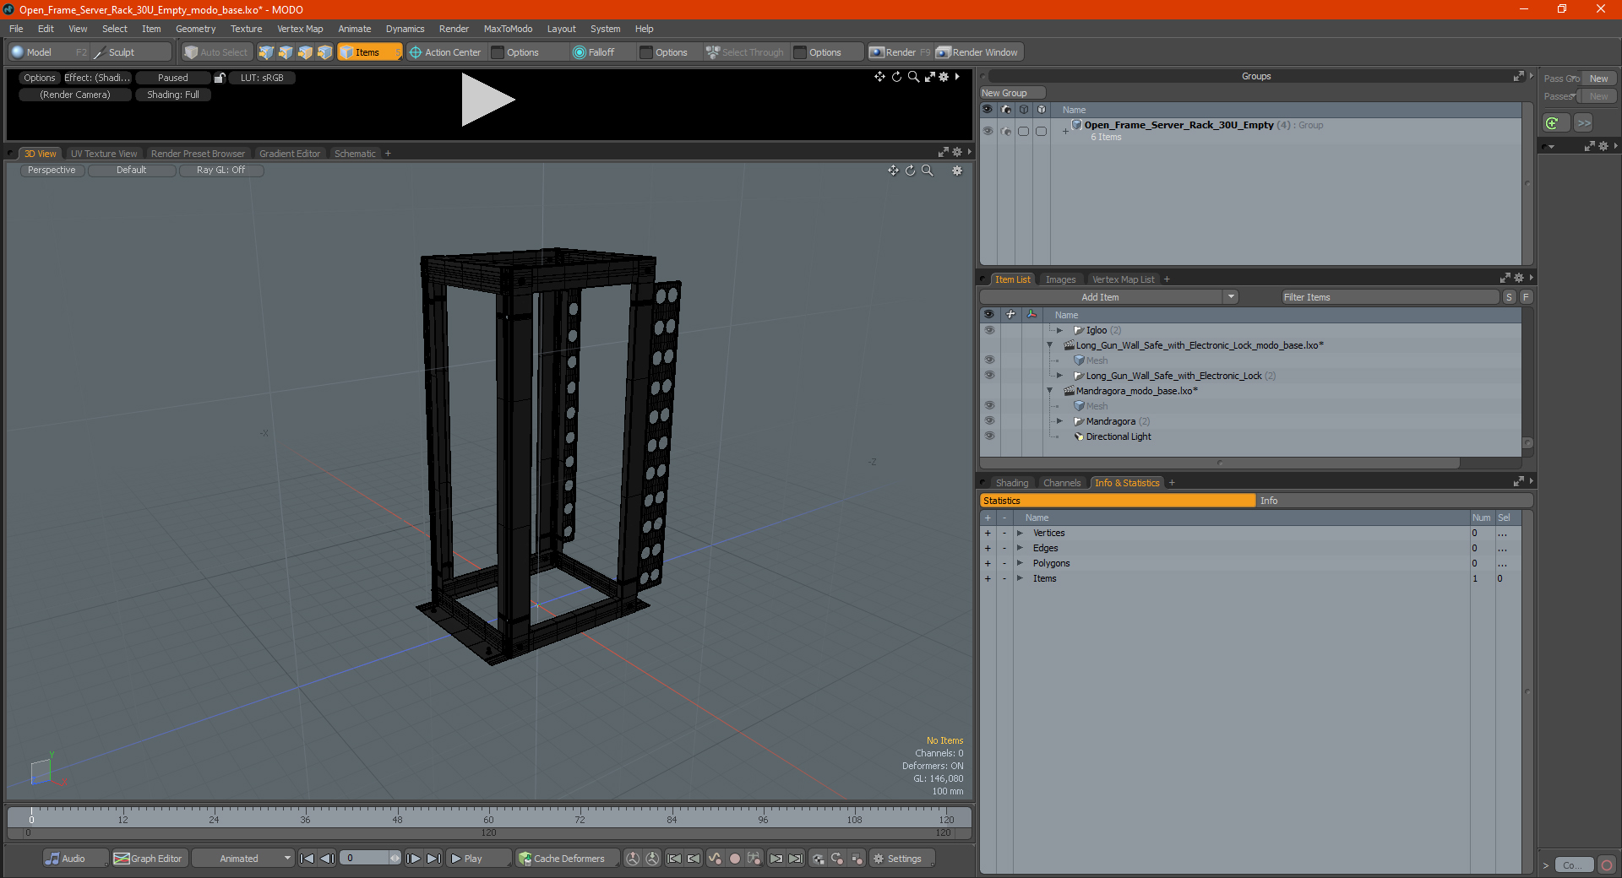
Task: Collapse Mandragora_modo_base.lxo scene
Action: (1050, 391)
